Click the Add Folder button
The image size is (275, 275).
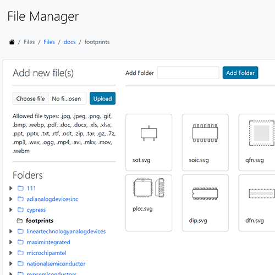(x=240, y=73)
